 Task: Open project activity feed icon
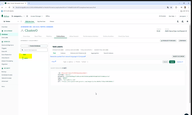(183, 21)
